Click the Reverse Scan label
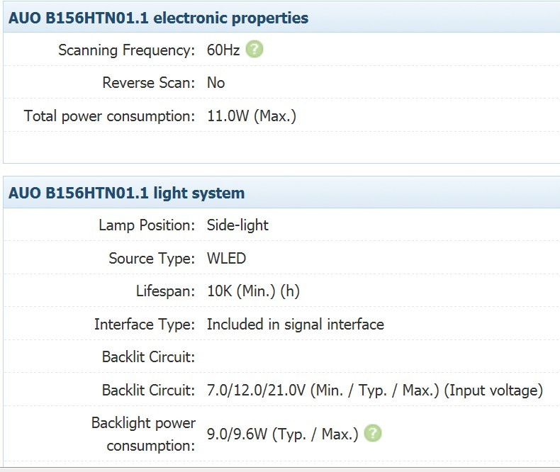Viewport: 560px width, 472px height. click(x=149, y=82)
